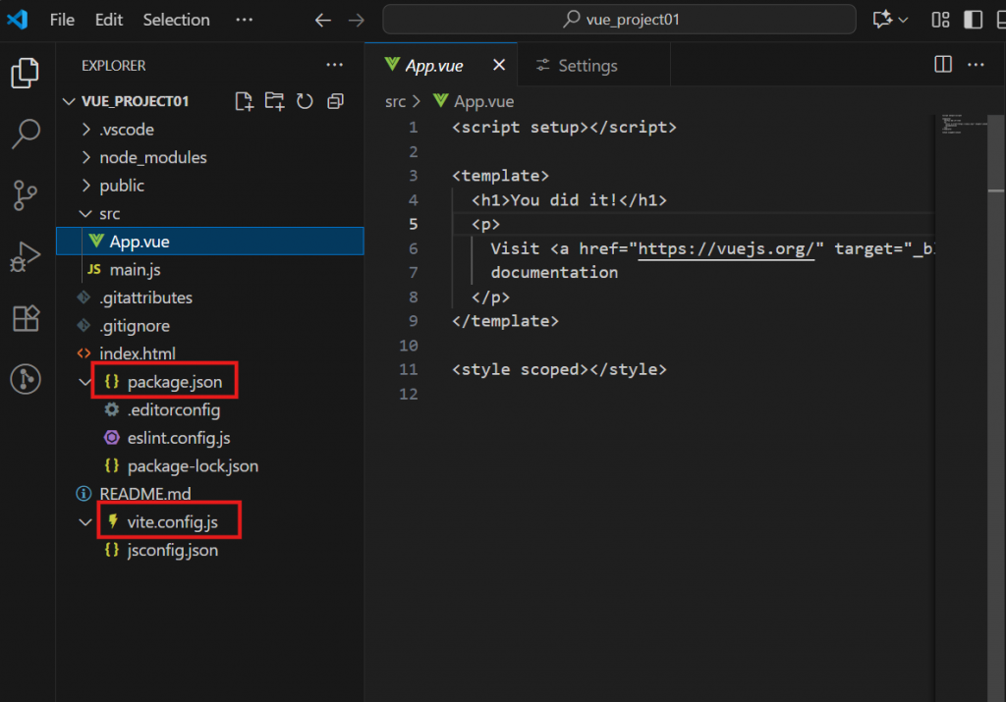The image size is (1006, 702).
Task: Open the Copilot dropdown chevron
Action: coord(903,20)
